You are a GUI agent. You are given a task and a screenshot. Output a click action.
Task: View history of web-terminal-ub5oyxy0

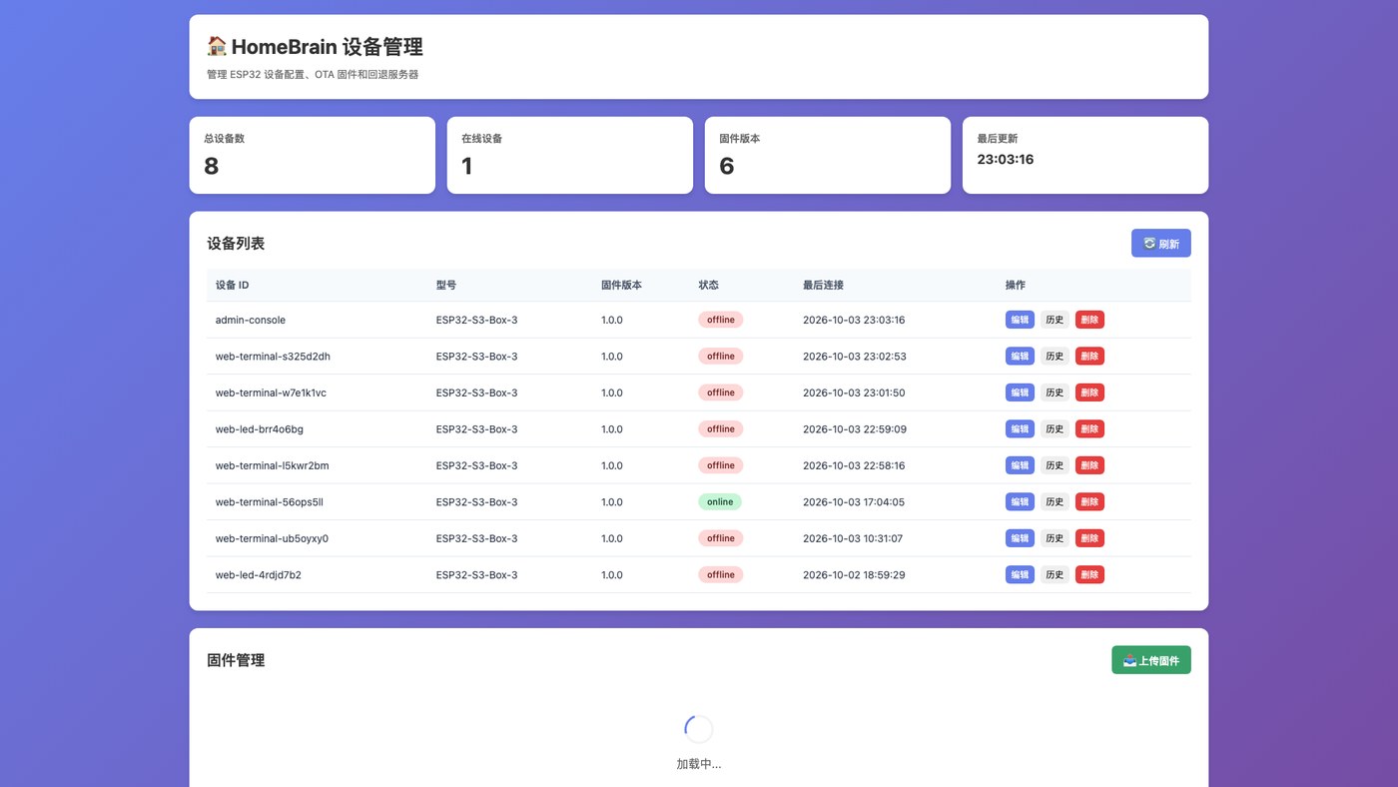pos(1054,538)
